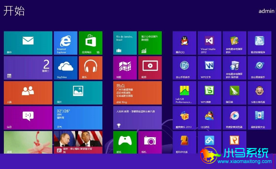
Task: Open the News tile with the two politicians photo
Action: 78,142
